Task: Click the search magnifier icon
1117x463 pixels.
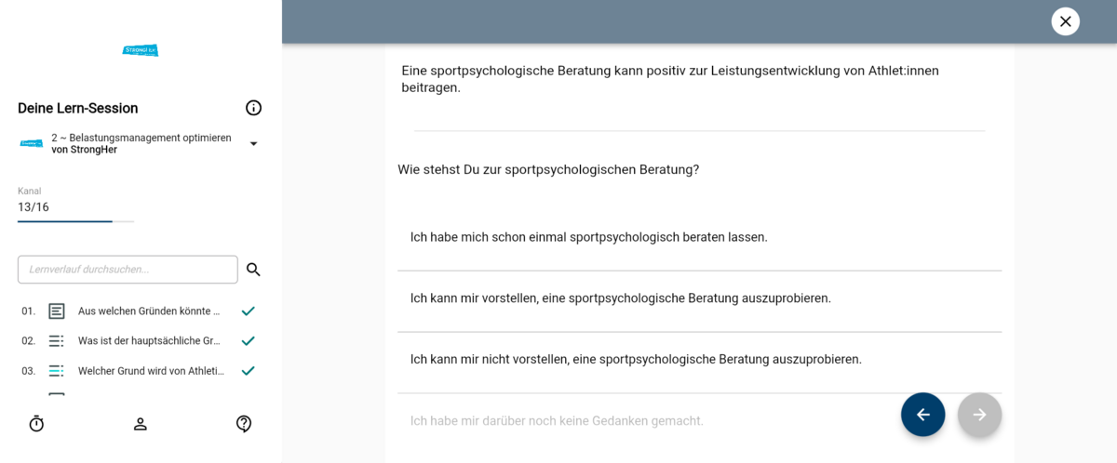Action: tap(253, 270)
